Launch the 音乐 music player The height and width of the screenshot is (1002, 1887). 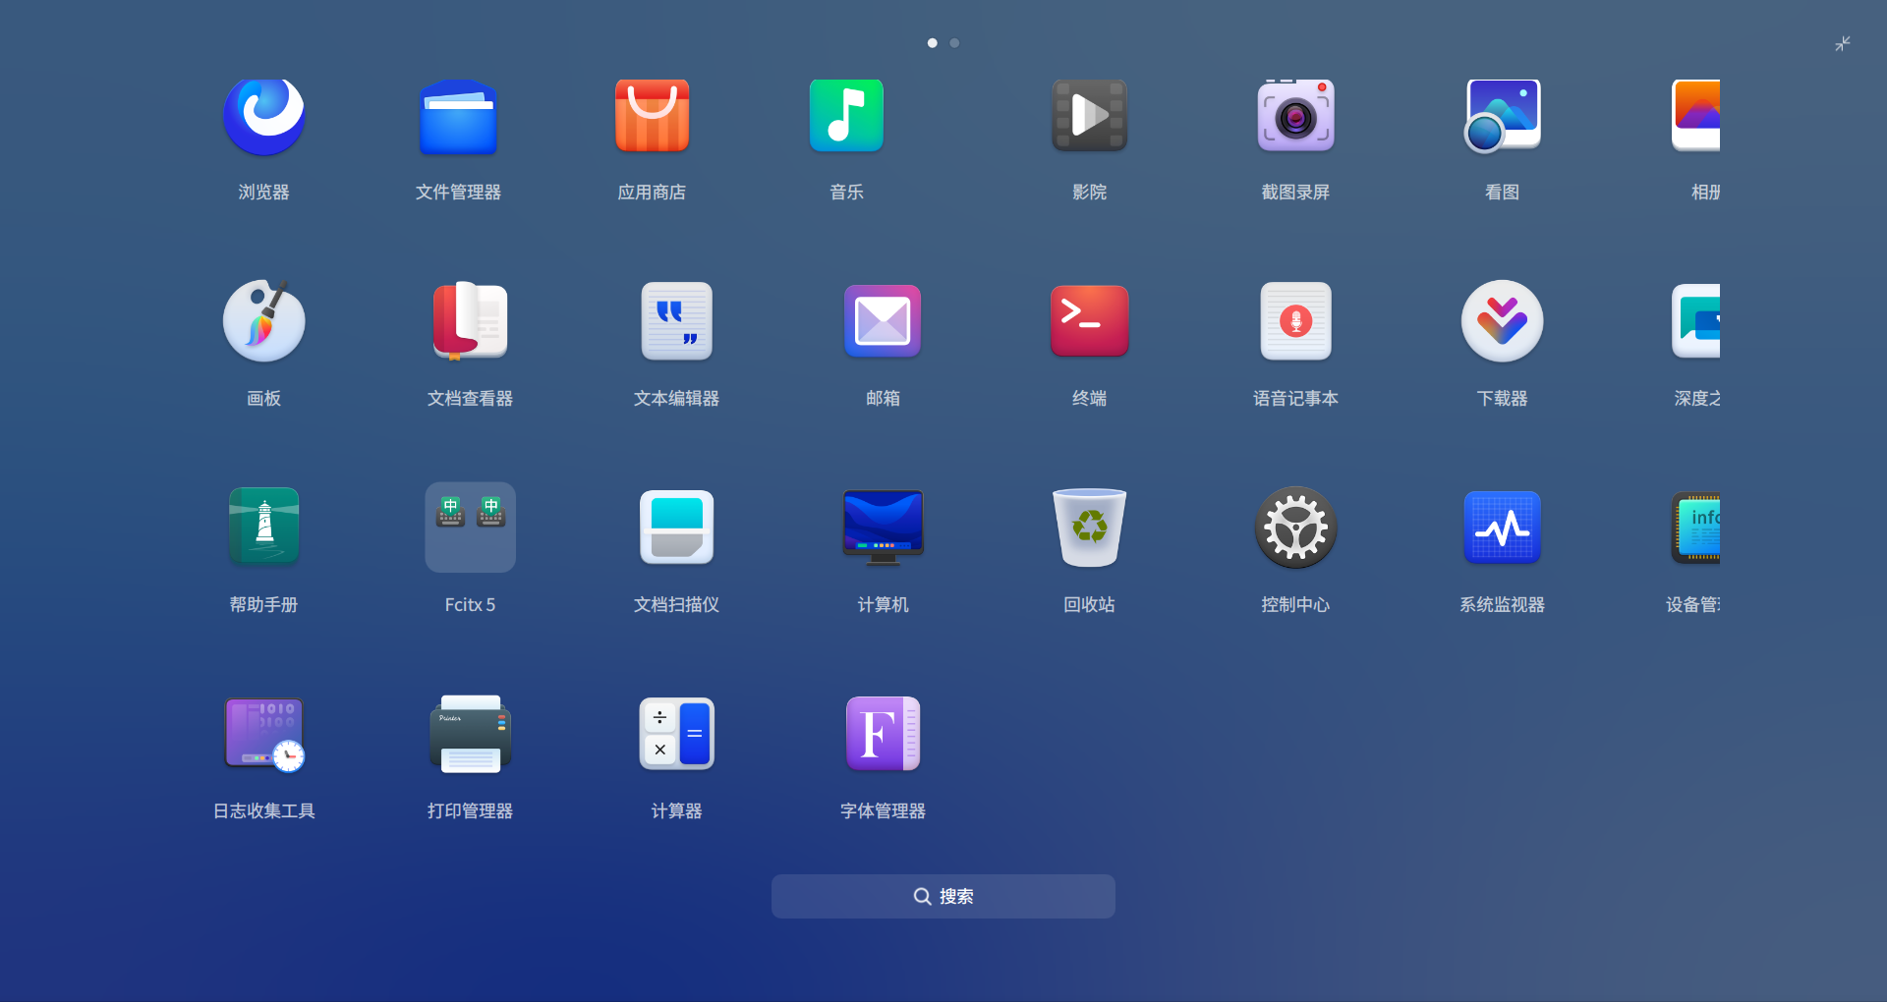pyautogui.click(x=846, y=116)
